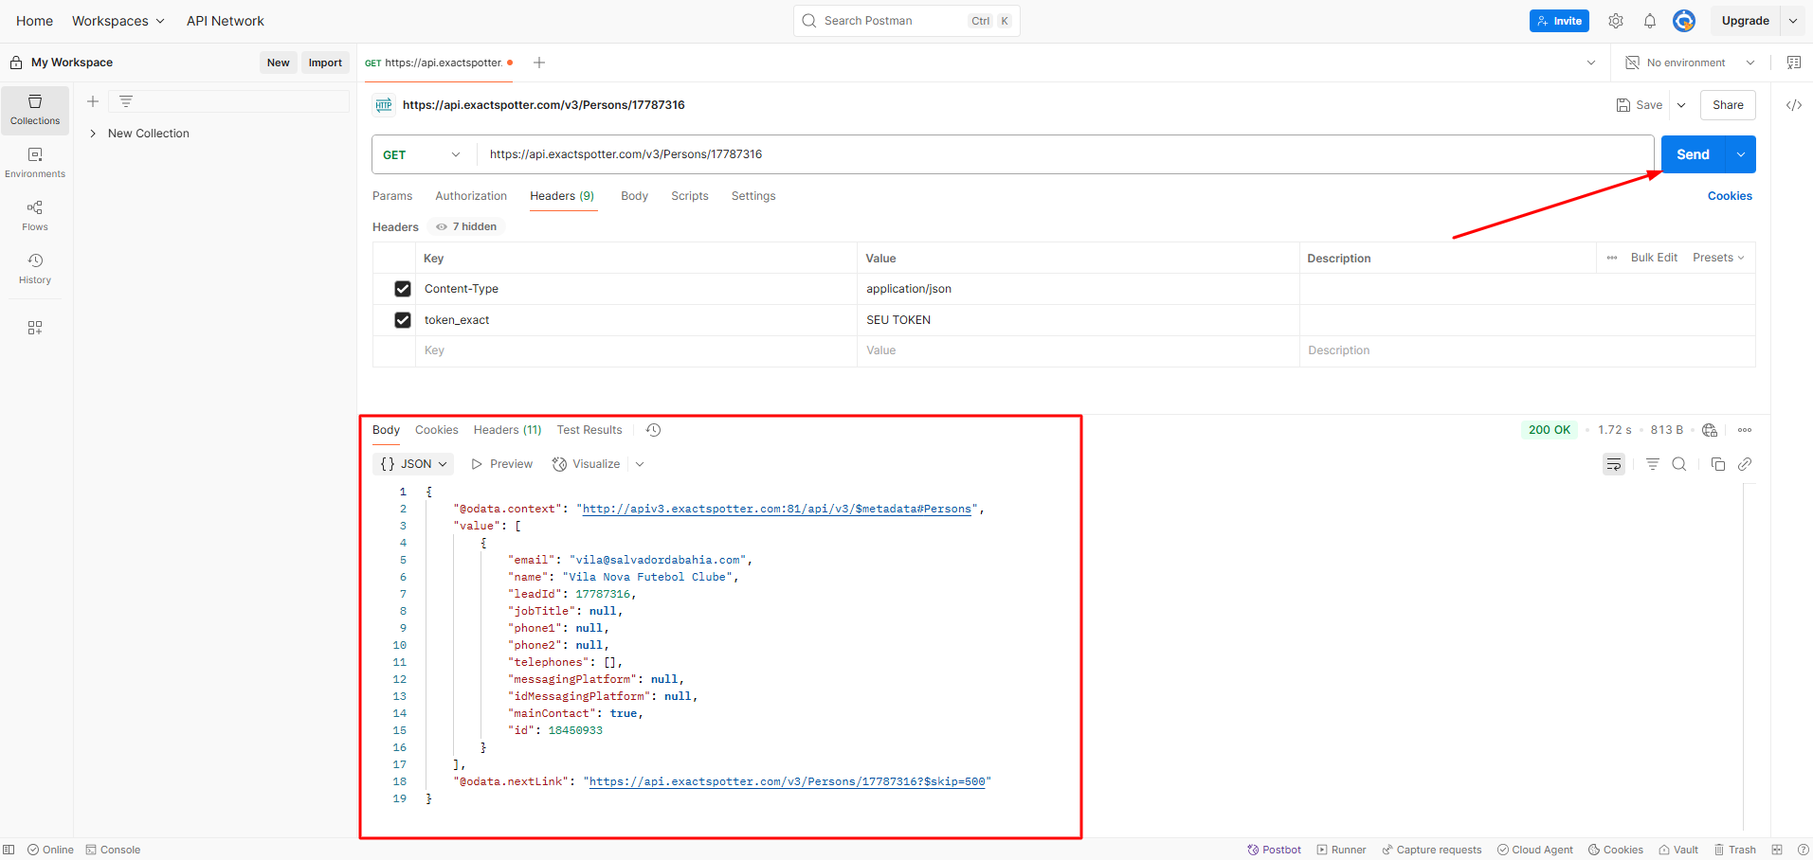The width and height of the screenshot is (1813, 860).
Task: Open the Postbot assistant
Action: (1275, 850)
